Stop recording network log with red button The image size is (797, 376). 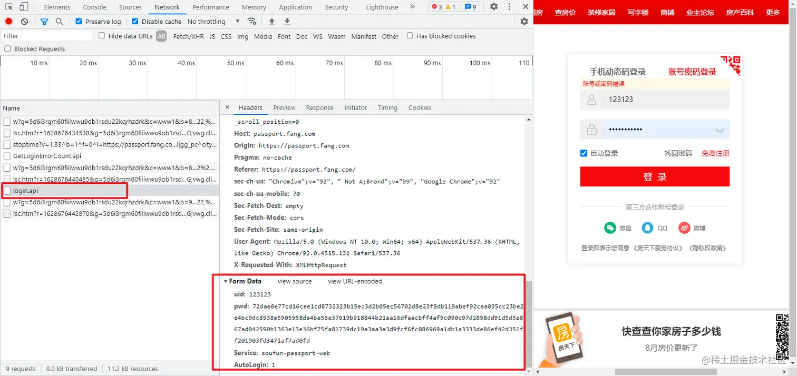9,22
